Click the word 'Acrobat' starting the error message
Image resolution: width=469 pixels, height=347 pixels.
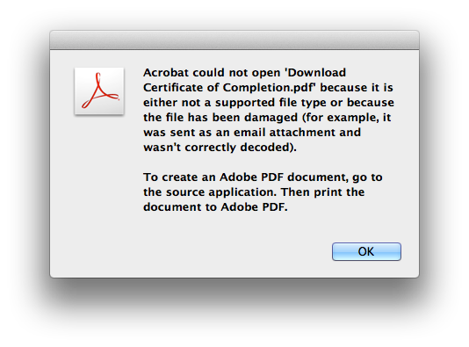click(166, 73)
